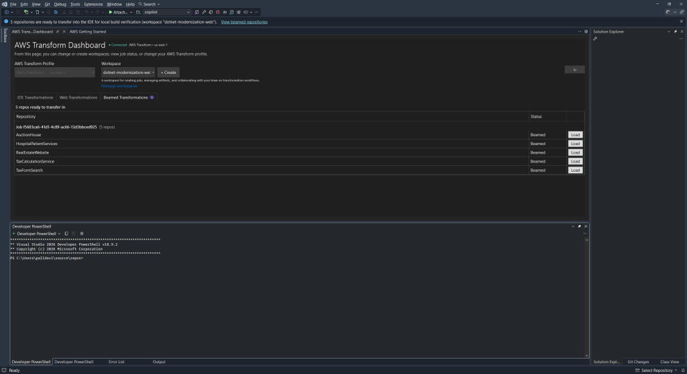Expand the Developer PowerShell shell type dropdown
The height and width of the screenshot is (374, 687).
[x=59, y=234]
